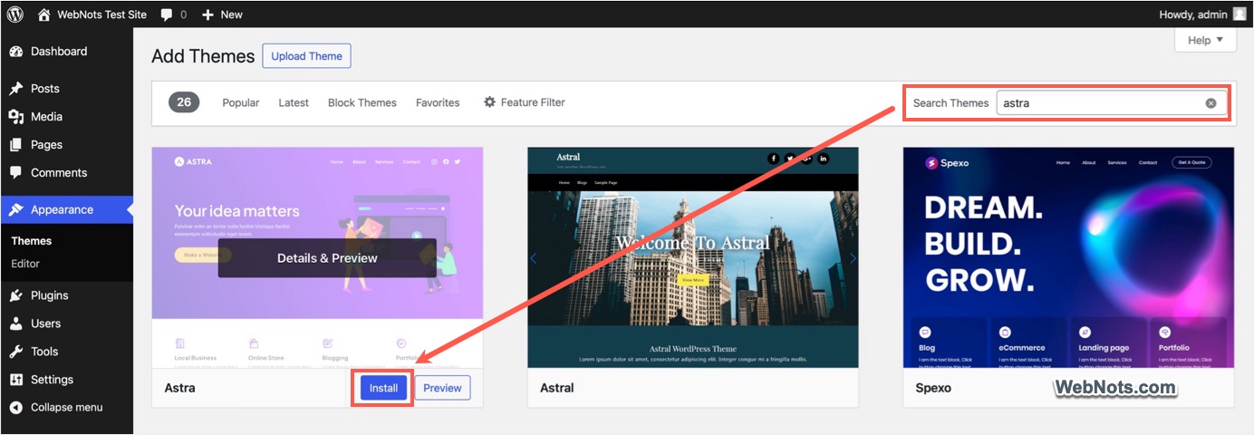Switch to the Favorites tab

438,102
